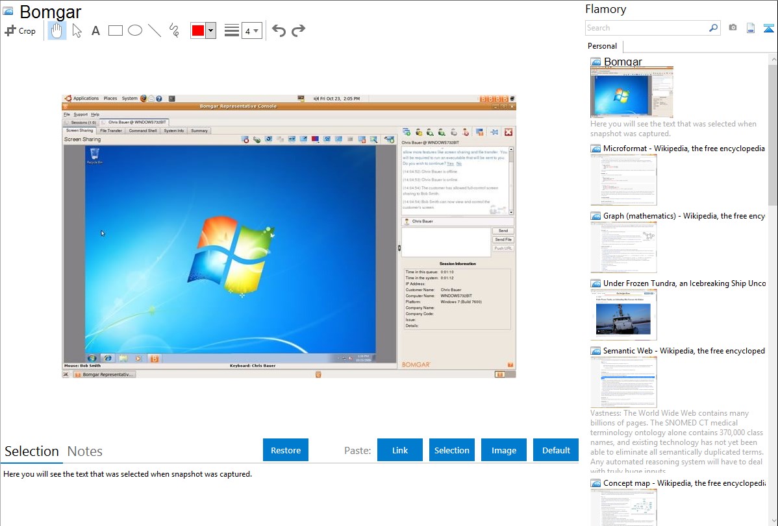This screenshot has width=778, height=526.
Task: Click the search magnifier icon
Action: pos(714,28)
